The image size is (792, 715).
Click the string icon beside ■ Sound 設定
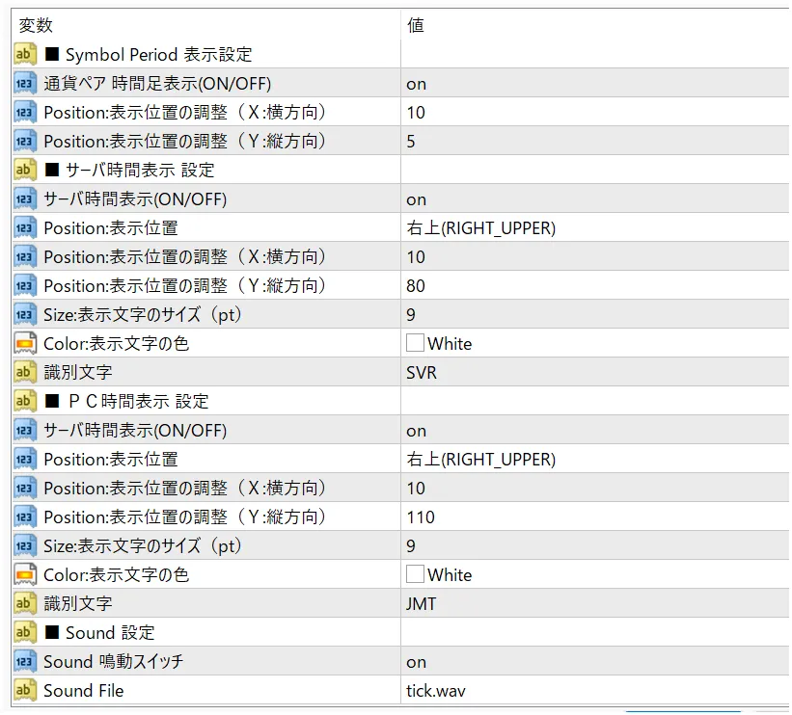pos(25,633)
